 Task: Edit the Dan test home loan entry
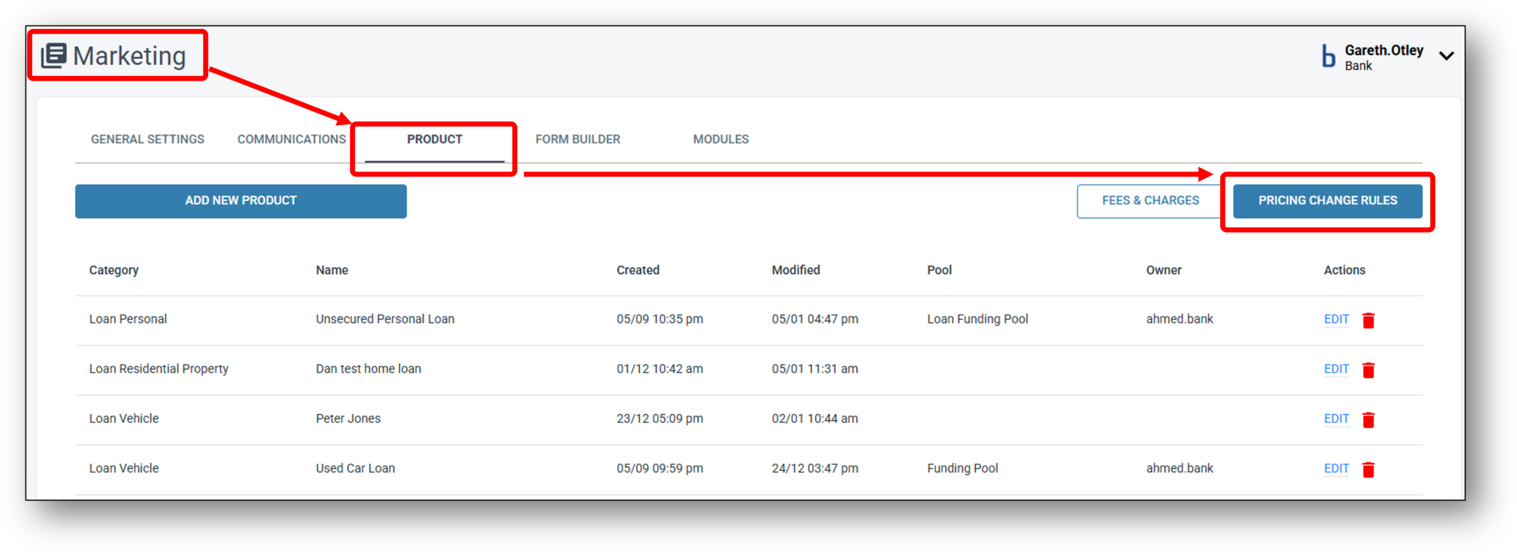[1336, 369]
